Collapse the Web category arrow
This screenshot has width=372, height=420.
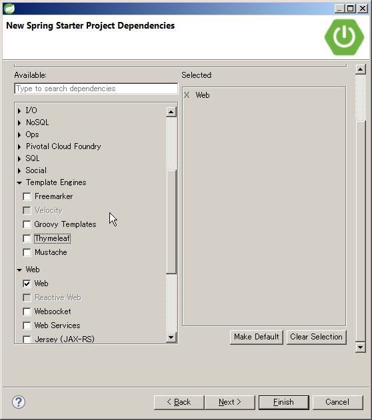click(x=19, y=270)
